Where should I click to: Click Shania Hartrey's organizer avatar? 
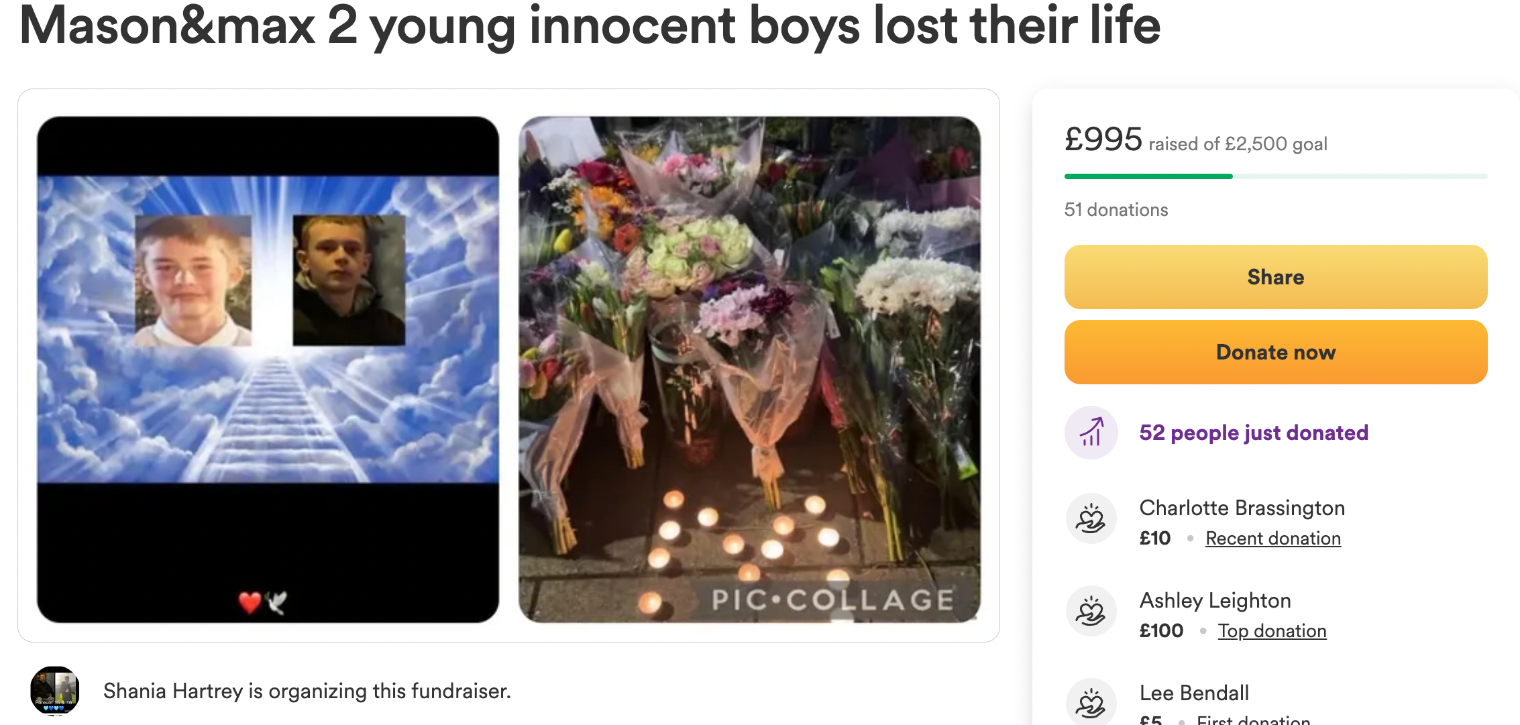(55, 690)
